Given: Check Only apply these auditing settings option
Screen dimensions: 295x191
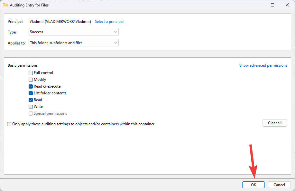Looking at the screenshot, I should [9, 124].
